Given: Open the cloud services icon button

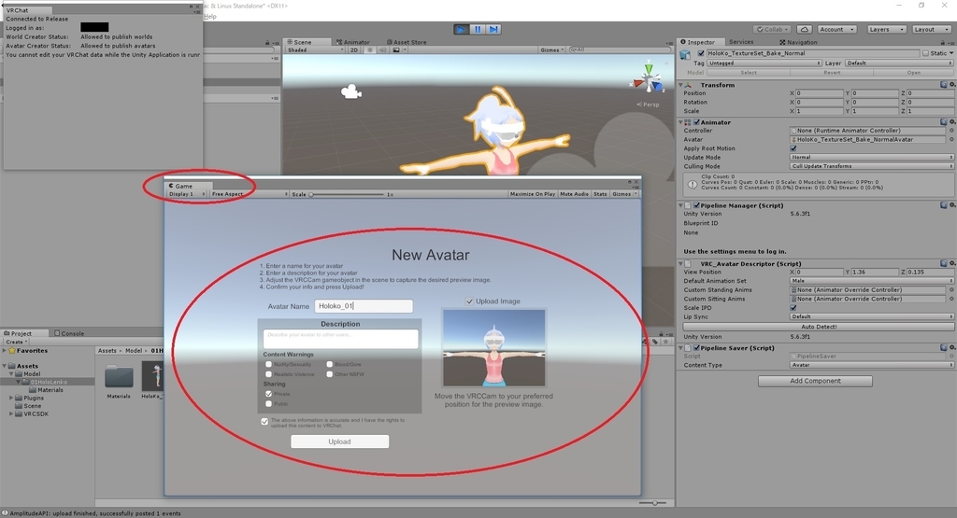Looking at the screenshot, I should click(805, 29).
